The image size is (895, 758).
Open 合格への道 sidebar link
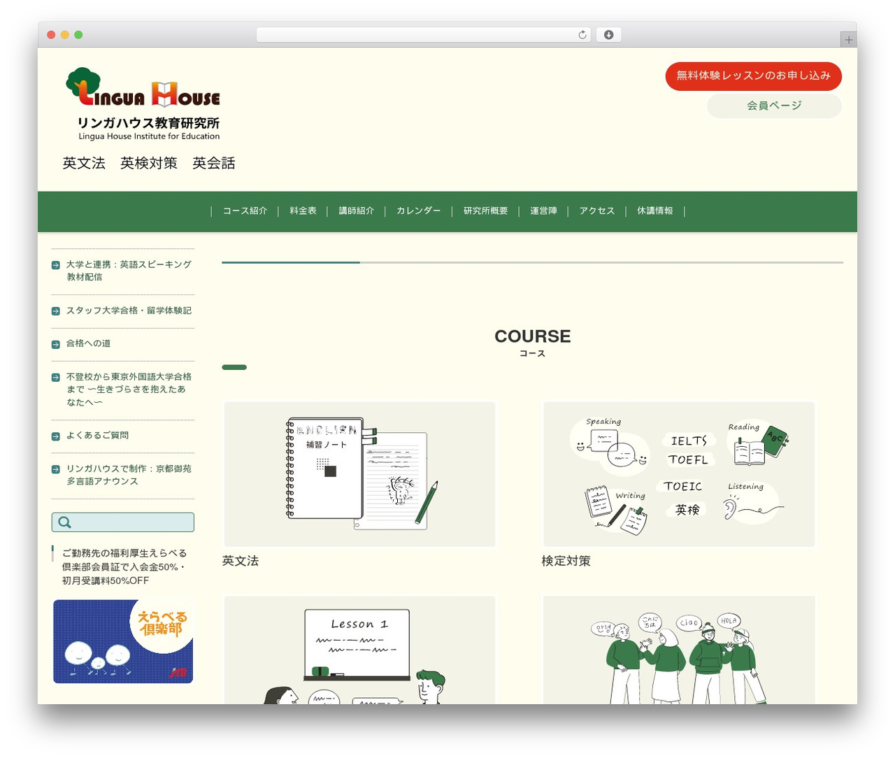[88, 343]
